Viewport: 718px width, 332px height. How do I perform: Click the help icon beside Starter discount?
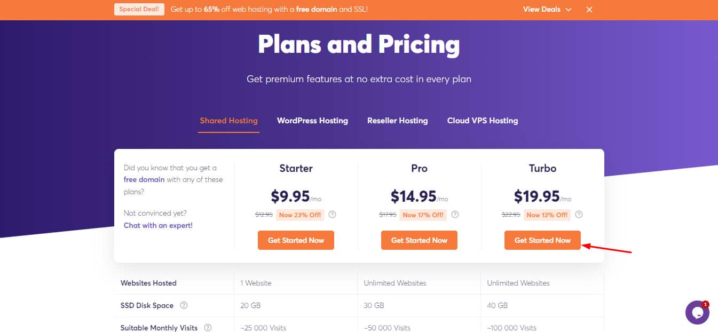(x=333, y=215)
